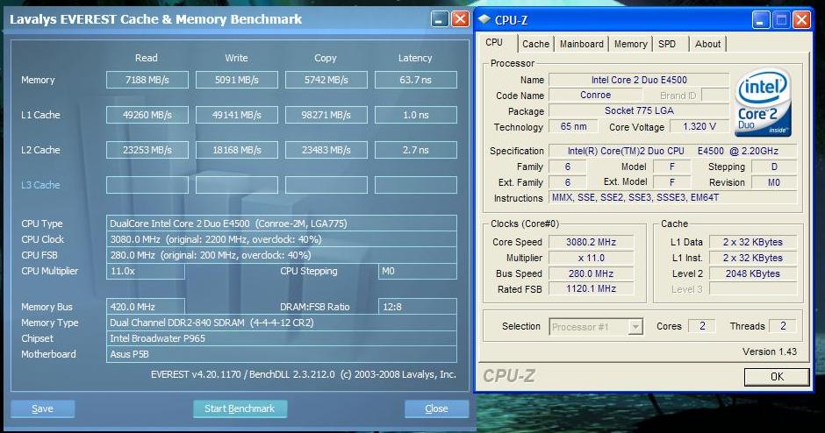Click the processor Name Intel Core 2 Duo E4500

pos(639,80)
